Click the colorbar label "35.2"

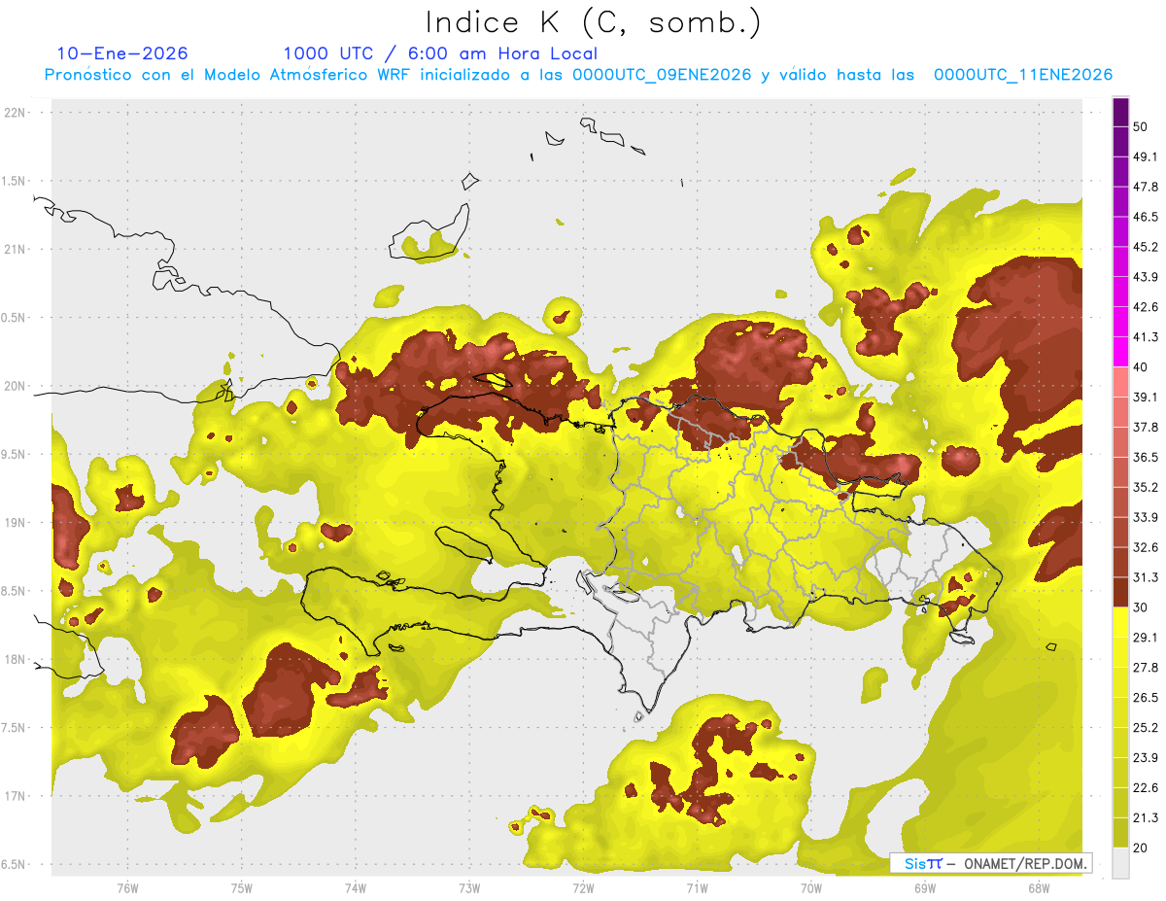tap(1145, 487)
